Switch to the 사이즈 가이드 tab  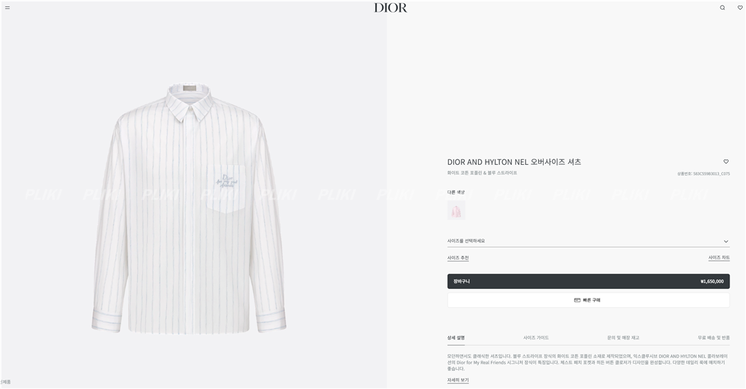(x=536, y=338)
